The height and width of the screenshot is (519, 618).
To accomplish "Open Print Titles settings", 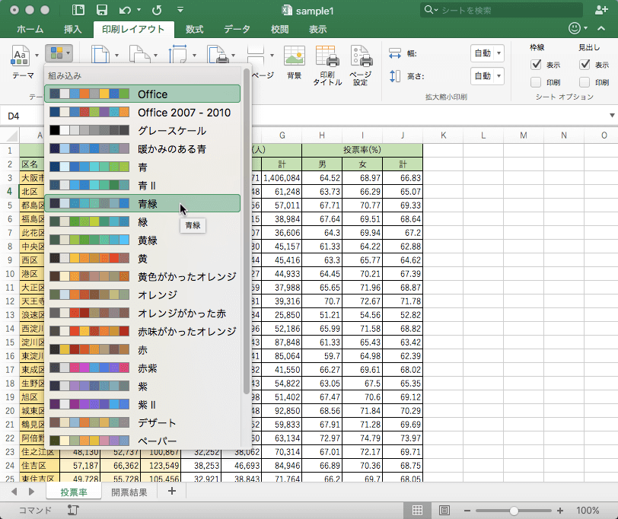I will point(327,65).
